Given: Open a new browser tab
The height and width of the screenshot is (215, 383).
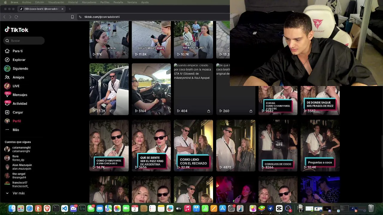Looking at the screenshot, I should (x=70, y=9).
